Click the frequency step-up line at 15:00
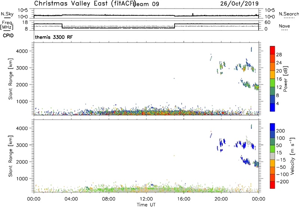Screen dimensions: 299x207 coord(175,26)
